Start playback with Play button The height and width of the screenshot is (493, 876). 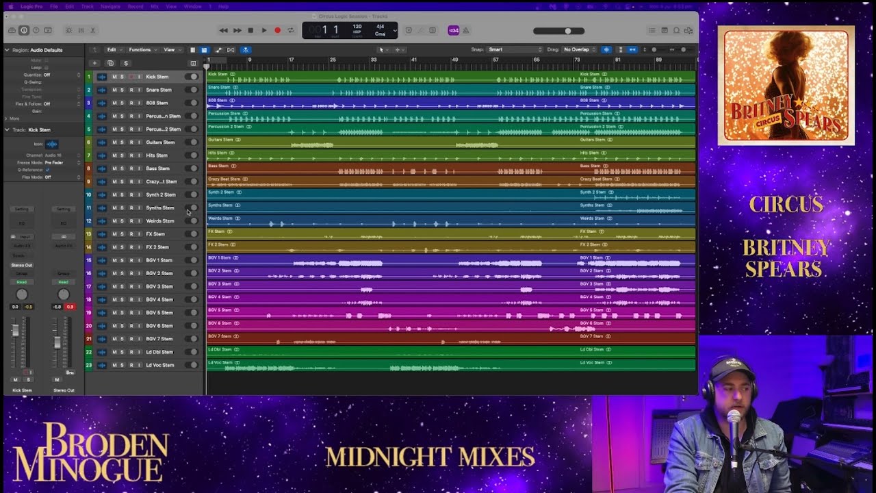(x=264, y=30)
